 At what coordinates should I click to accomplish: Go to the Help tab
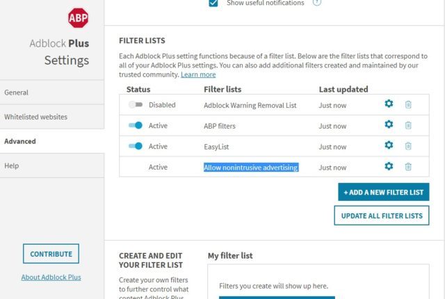[52, 165]
